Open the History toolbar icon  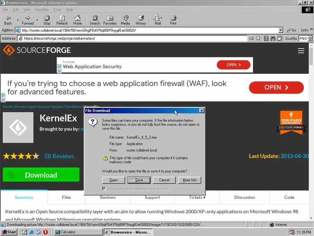[x=141, y=20]
